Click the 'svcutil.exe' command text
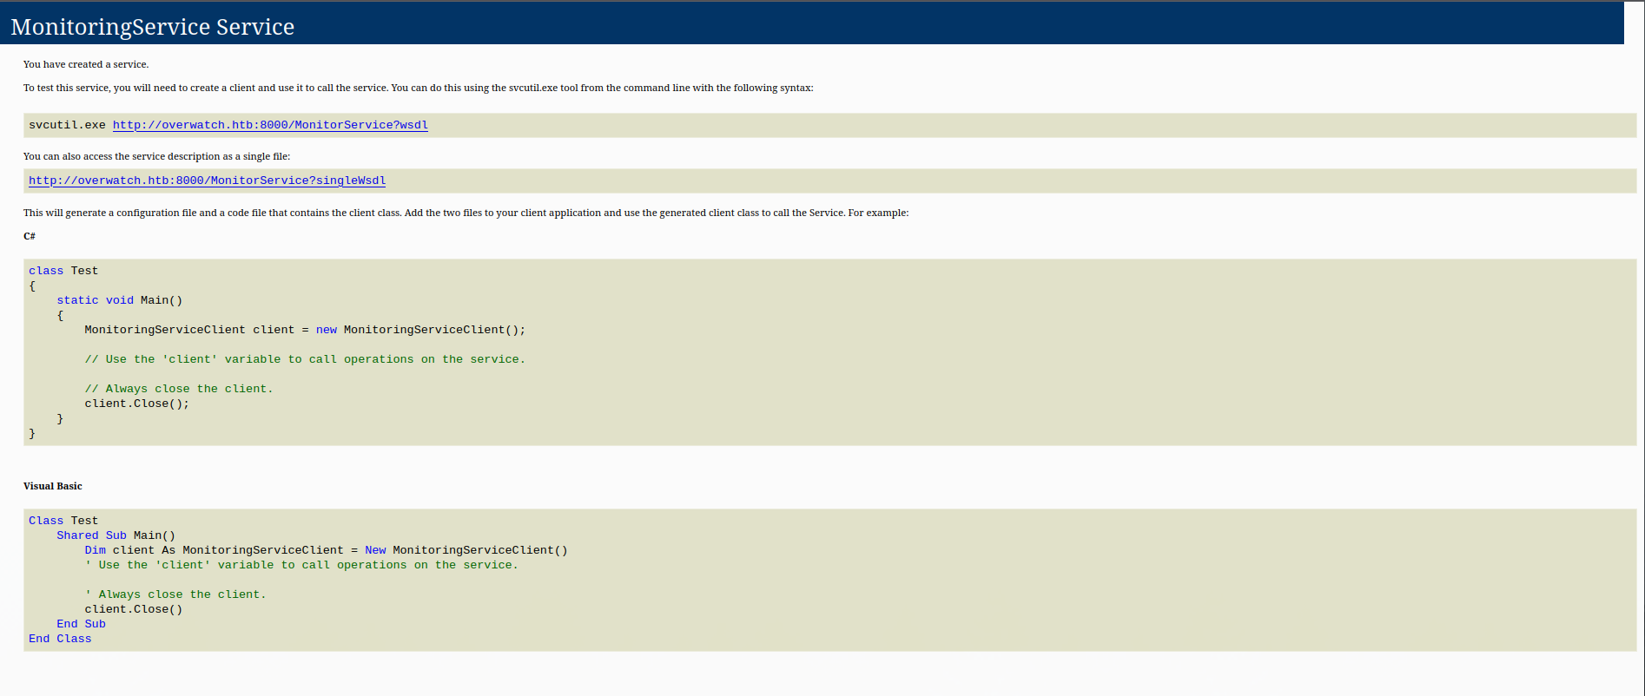The width and height of the screenshot is (1645, 696). tap(67, 125)
